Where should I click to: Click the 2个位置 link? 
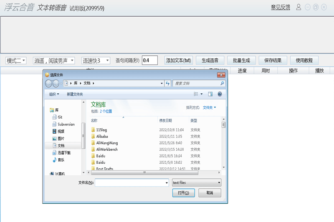tap(106, 111)
